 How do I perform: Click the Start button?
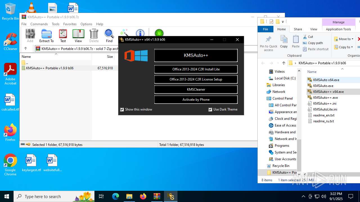click(7, 196)
